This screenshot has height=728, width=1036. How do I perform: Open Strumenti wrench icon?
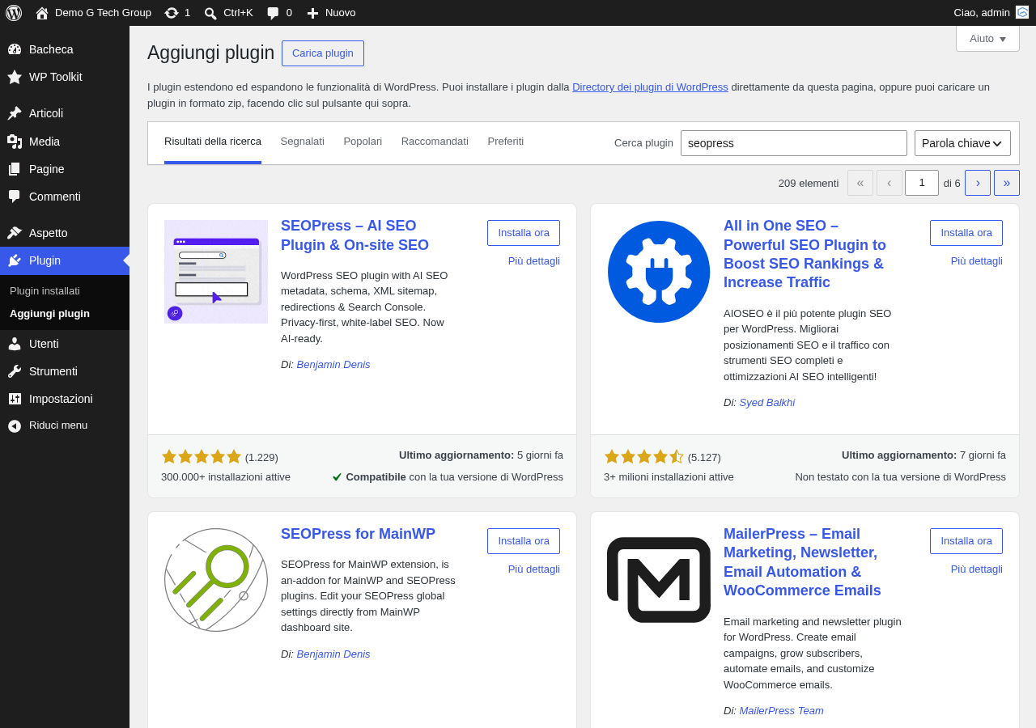coord(15,371)
